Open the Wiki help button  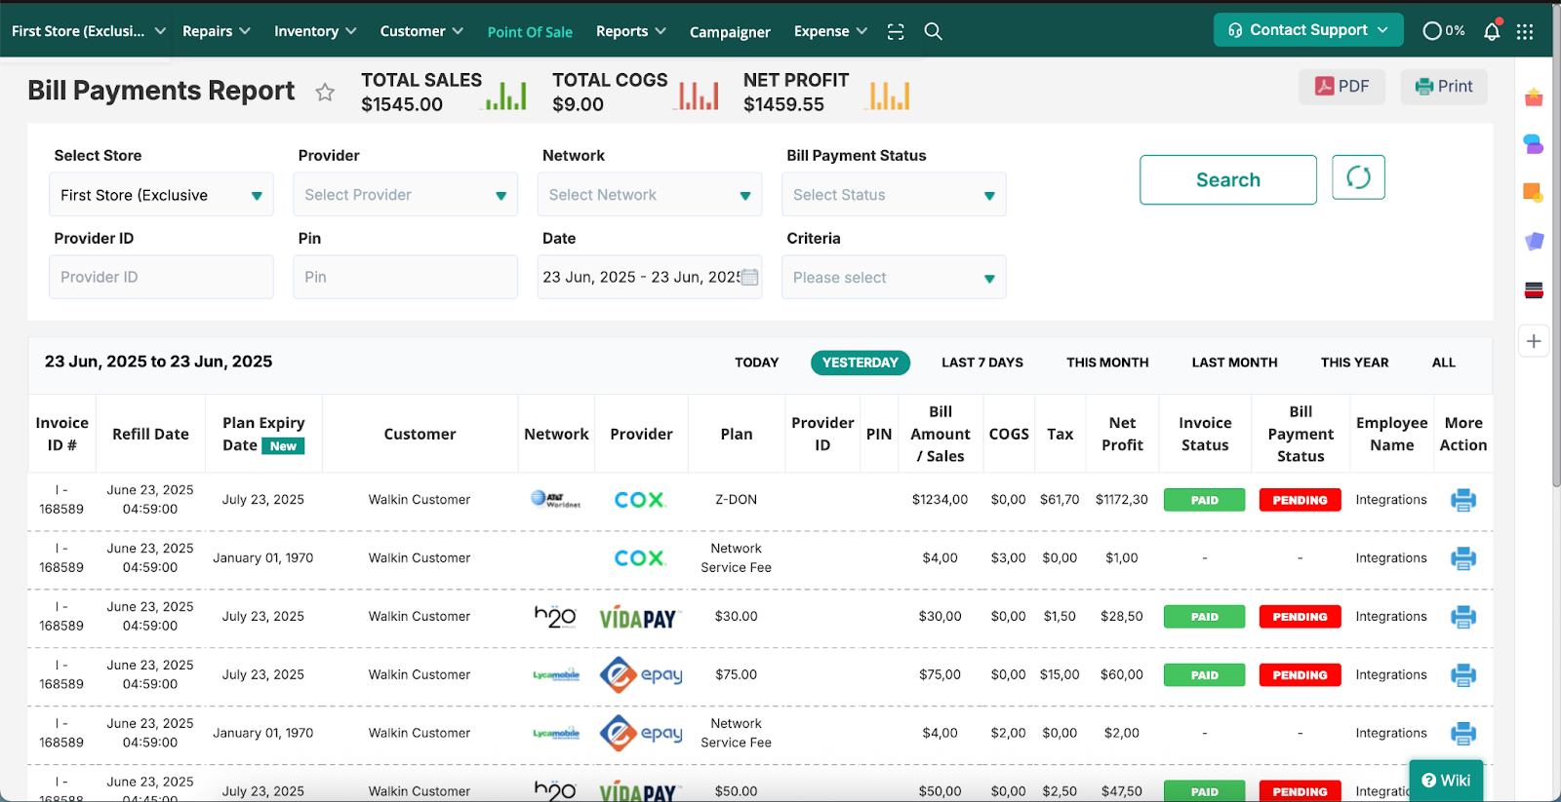pos(1446,781)
